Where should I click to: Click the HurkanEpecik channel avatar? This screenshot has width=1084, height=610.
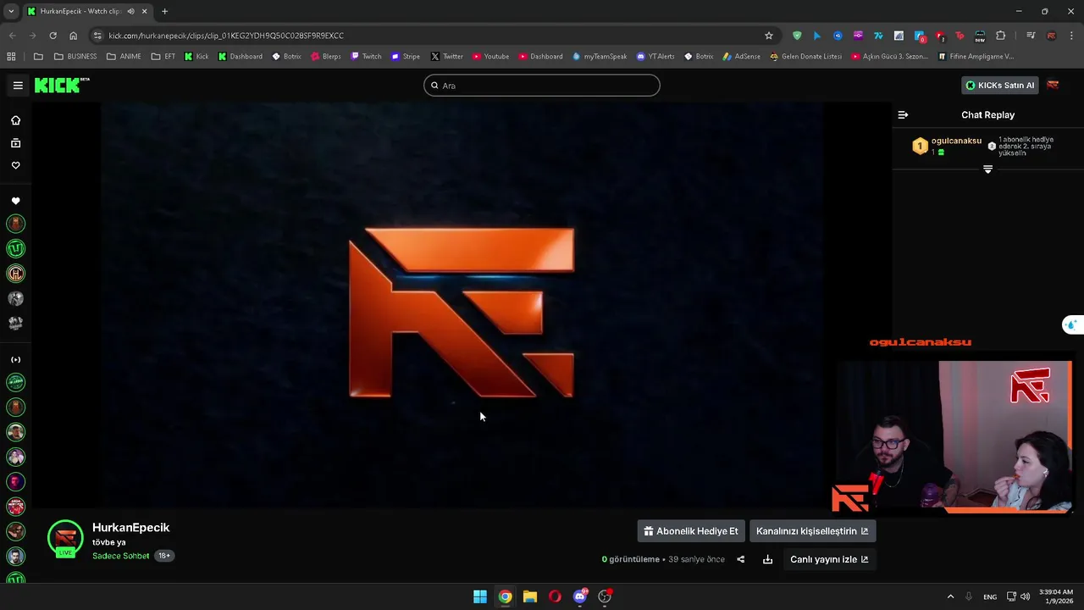(x=65, y=539)
